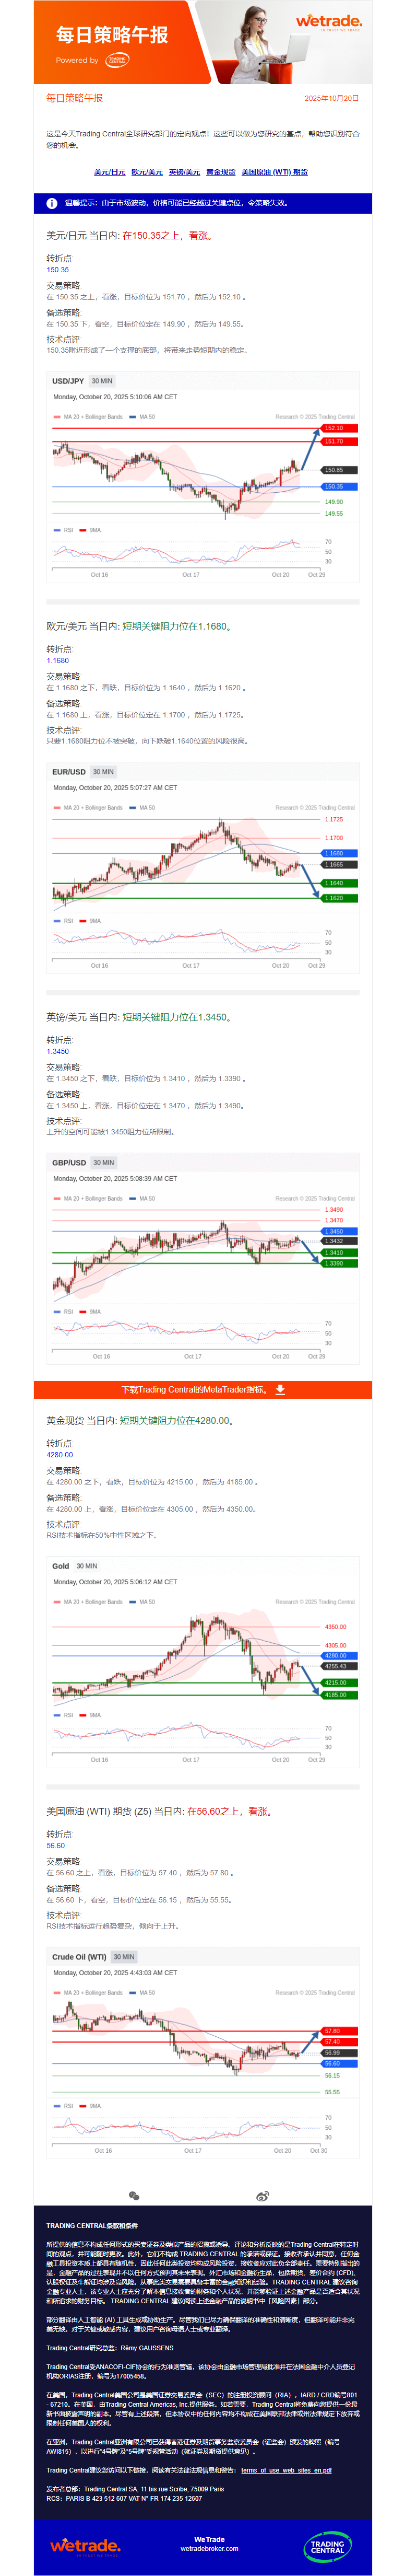Open the EUR/USD 30 MIN chart image
The image size is (405, 2576).
(x=203, y=866)
